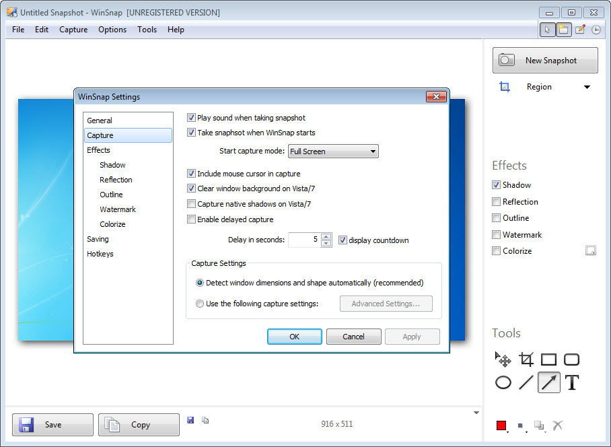Select the Ellipse tool
611x447 pixels.
[503, 382]
